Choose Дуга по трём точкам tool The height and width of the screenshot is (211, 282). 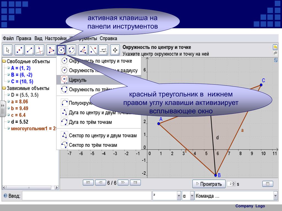99,122
